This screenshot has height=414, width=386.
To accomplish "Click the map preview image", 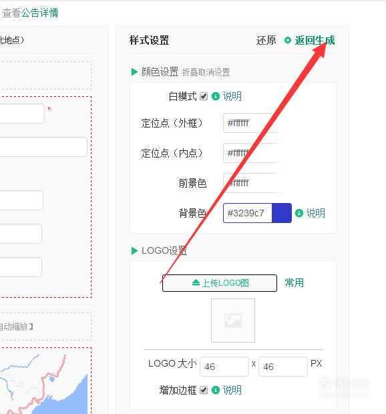I will click(x=43, y=384).
